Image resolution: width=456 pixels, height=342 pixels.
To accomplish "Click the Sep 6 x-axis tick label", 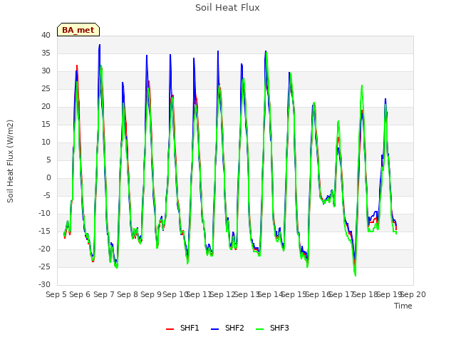I will click(80, 294).
